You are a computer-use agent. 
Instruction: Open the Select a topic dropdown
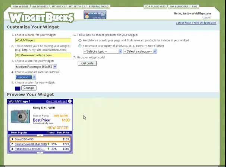point(103,51)
